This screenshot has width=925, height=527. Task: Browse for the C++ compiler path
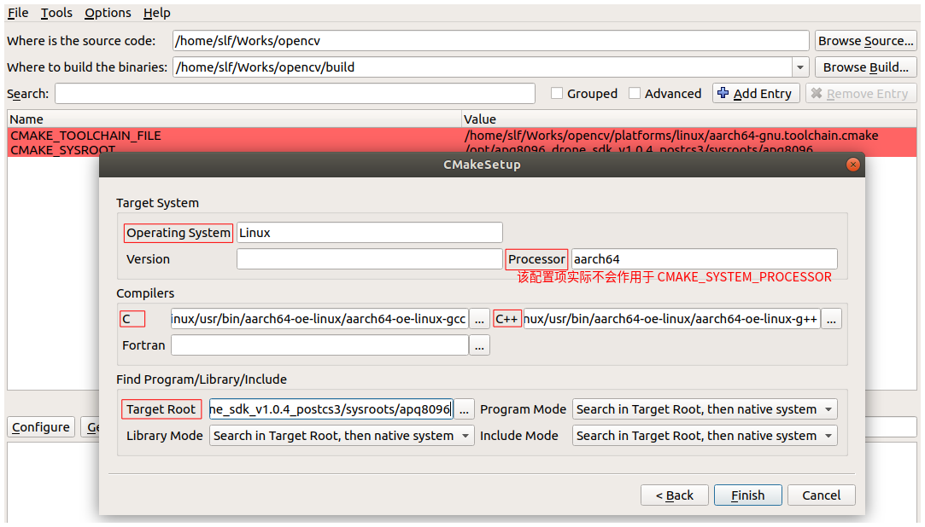coord(831,318)
